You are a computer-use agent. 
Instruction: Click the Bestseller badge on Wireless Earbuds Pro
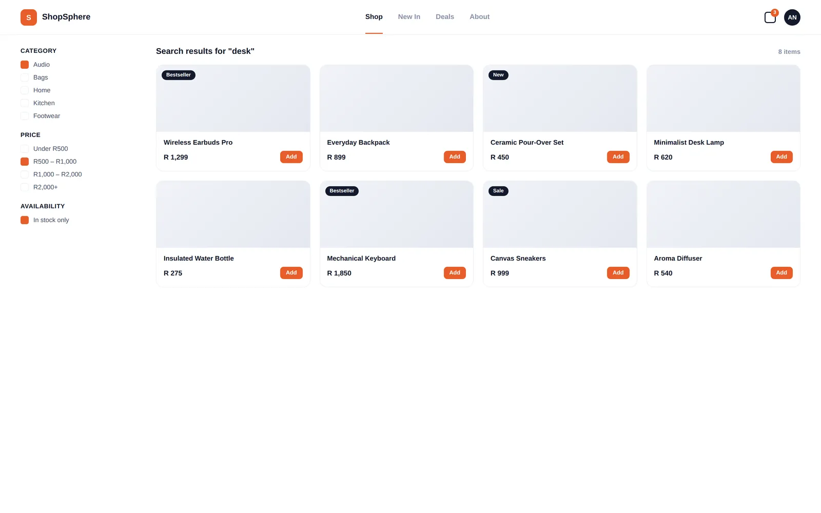pos(179,75)
